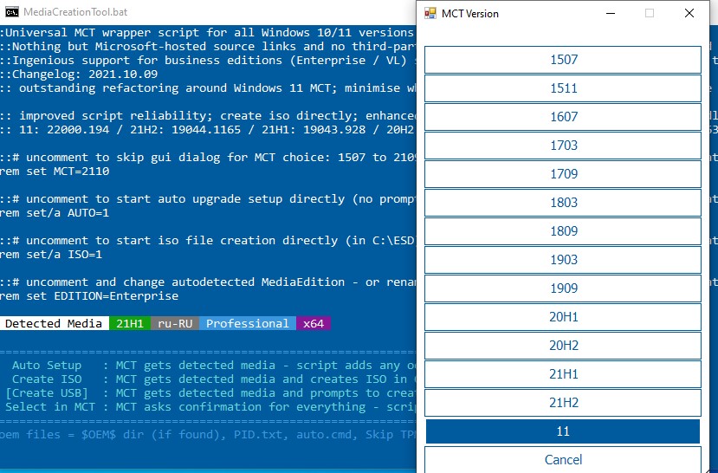Click the green 21H1 detected media tag
This screenshot has height=473, width=718.
coord(130,323)
